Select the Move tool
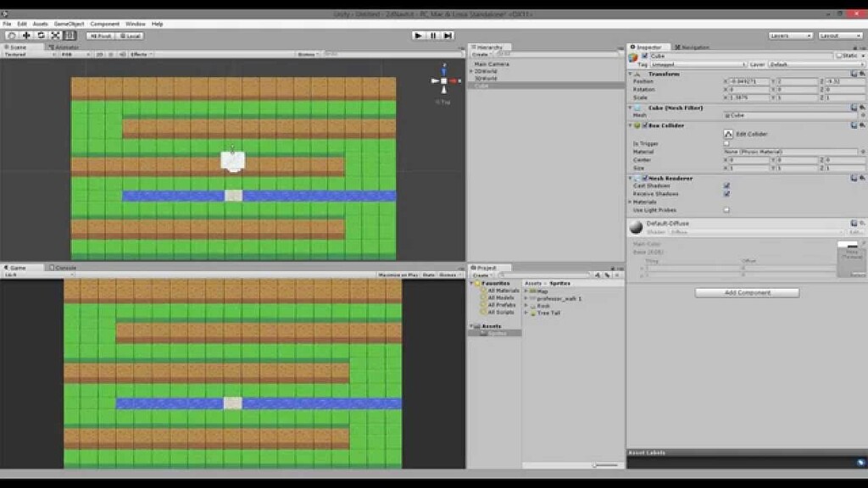This screenshot has width=868, height=488. (25, 36)
